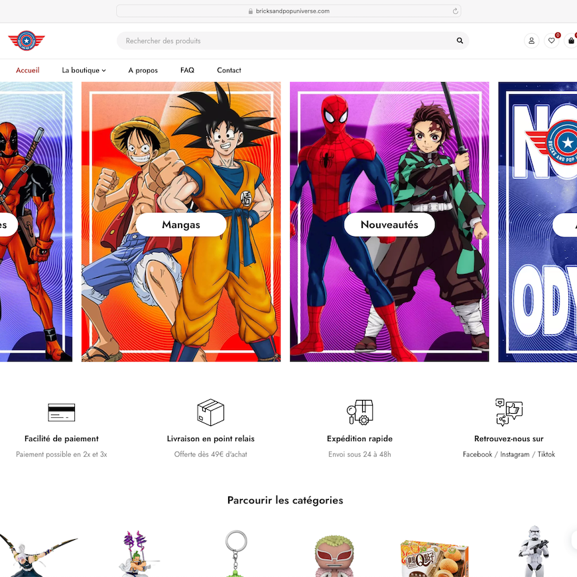Open the Contact page
The height and width of the screenshot is (577, 577).
[229, 70]
